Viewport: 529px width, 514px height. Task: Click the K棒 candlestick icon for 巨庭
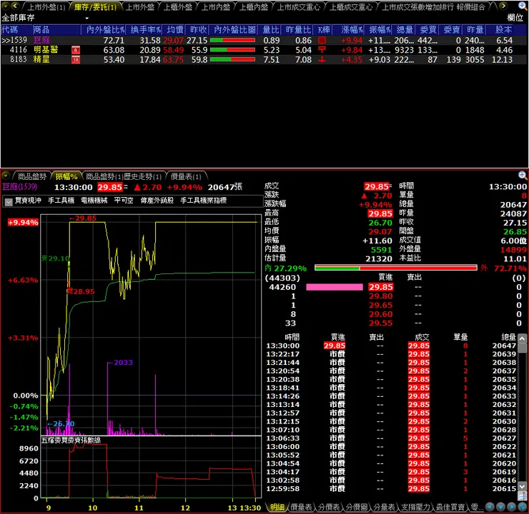[322, 41]
